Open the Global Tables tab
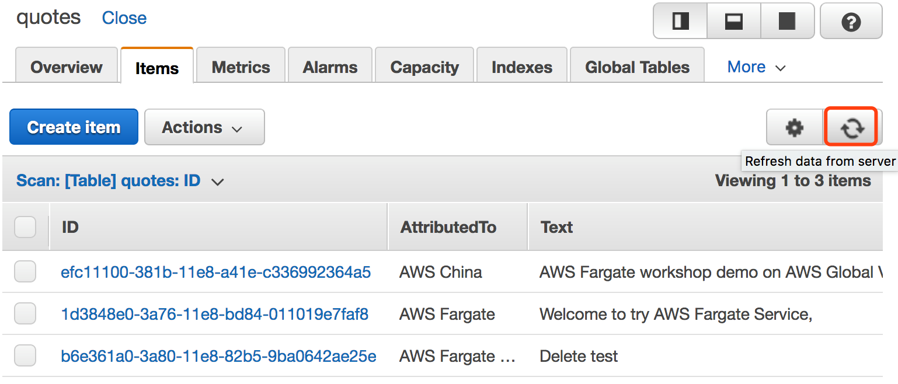The height and width of the screenshot is (384, 898). pos(637,67)
